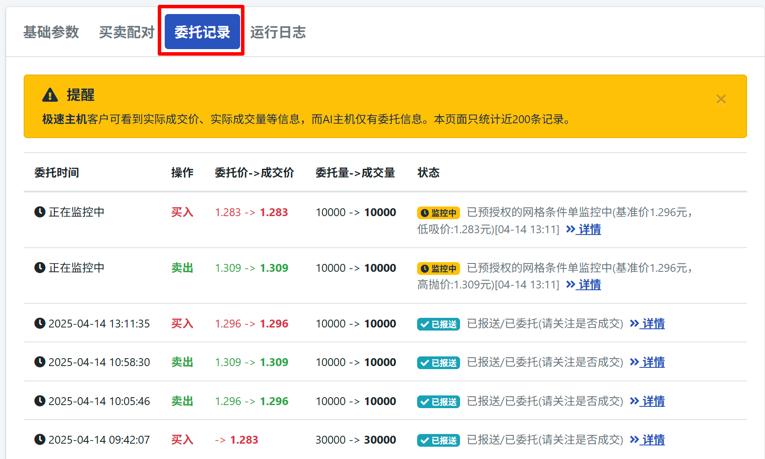Click the clock icon beside 2025-04-14 09:42:07
The width and height of the screenshot is (765, 459).
40,439
